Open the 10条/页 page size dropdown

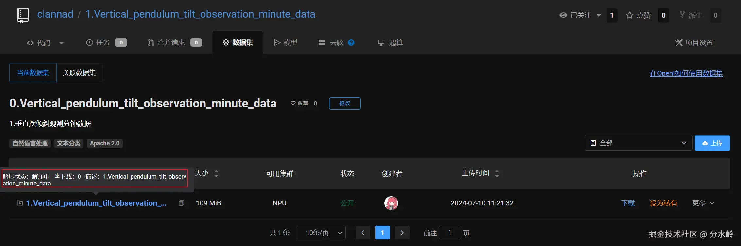321,233
